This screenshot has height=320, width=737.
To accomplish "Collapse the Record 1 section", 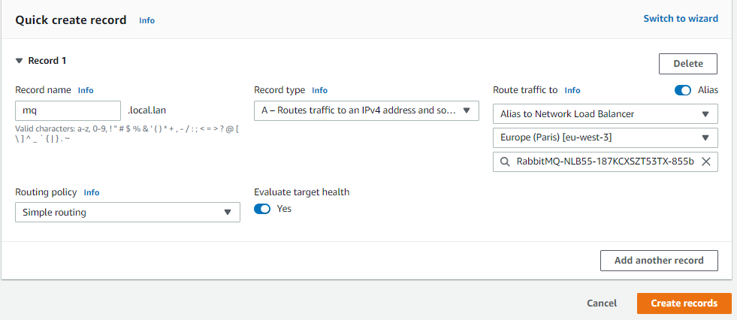I will [19, 61].
